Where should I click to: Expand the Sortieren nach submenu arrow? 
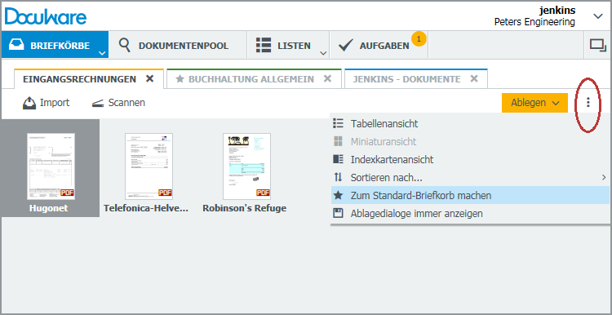pyautogui.click(x=603, y=178)
